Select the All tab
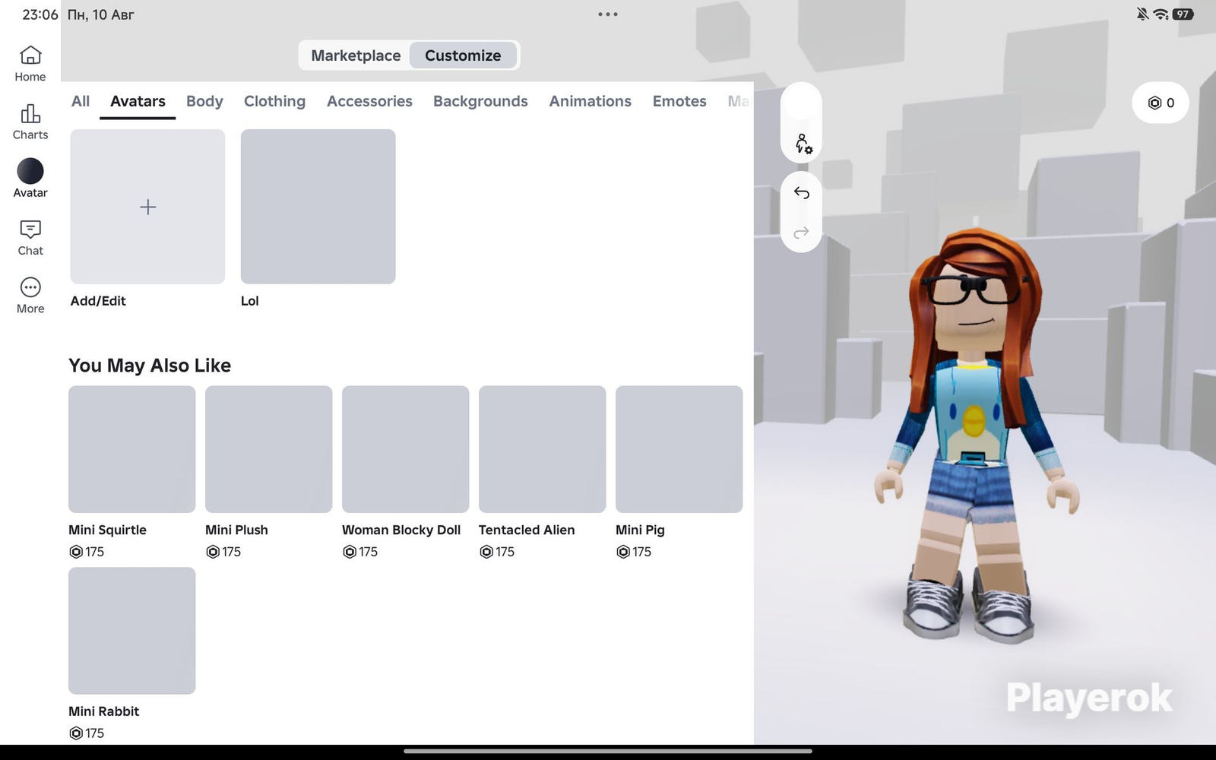This screenshot has height=760, width=1216. [x=81, y=101]
